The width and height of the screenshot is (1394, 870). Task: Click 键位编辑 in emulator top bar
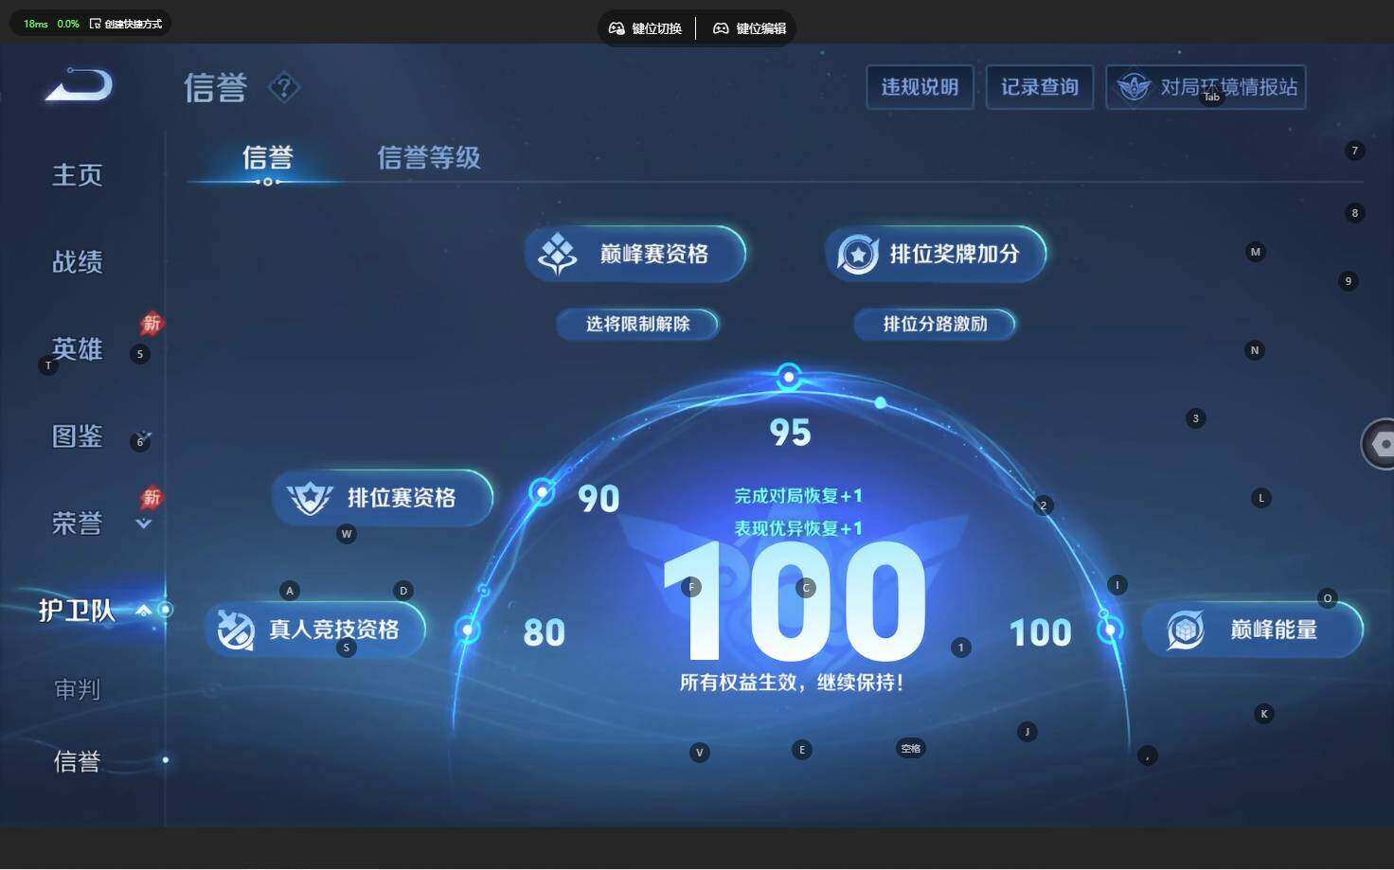749,28
